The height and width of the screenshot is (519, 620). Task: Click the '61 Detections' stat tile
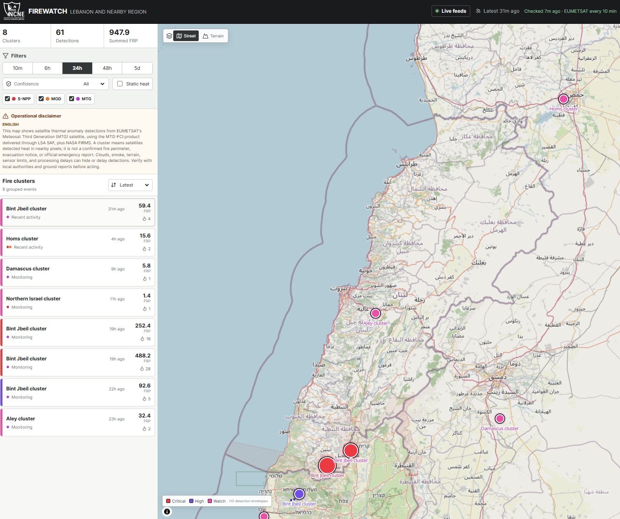77,36
